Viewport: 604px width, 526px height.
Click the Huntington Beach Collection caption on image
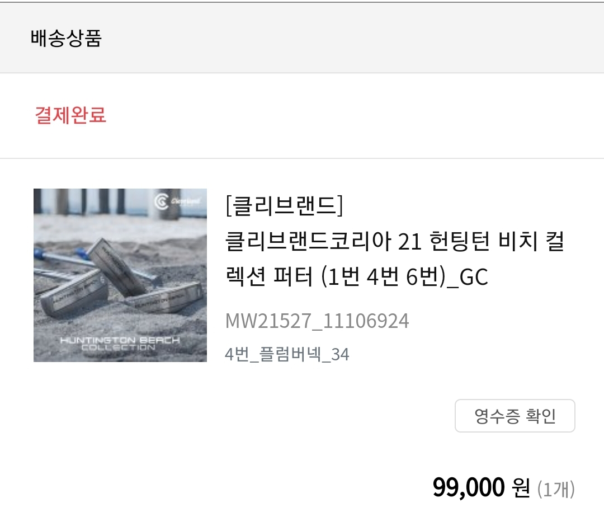(120, 344)
